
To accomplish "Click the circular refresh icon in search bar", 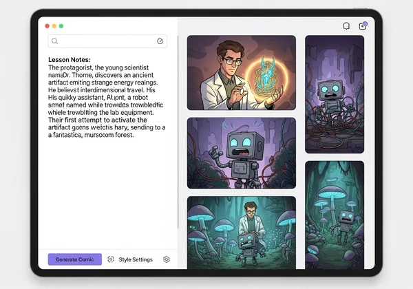I will coord(160,41).
